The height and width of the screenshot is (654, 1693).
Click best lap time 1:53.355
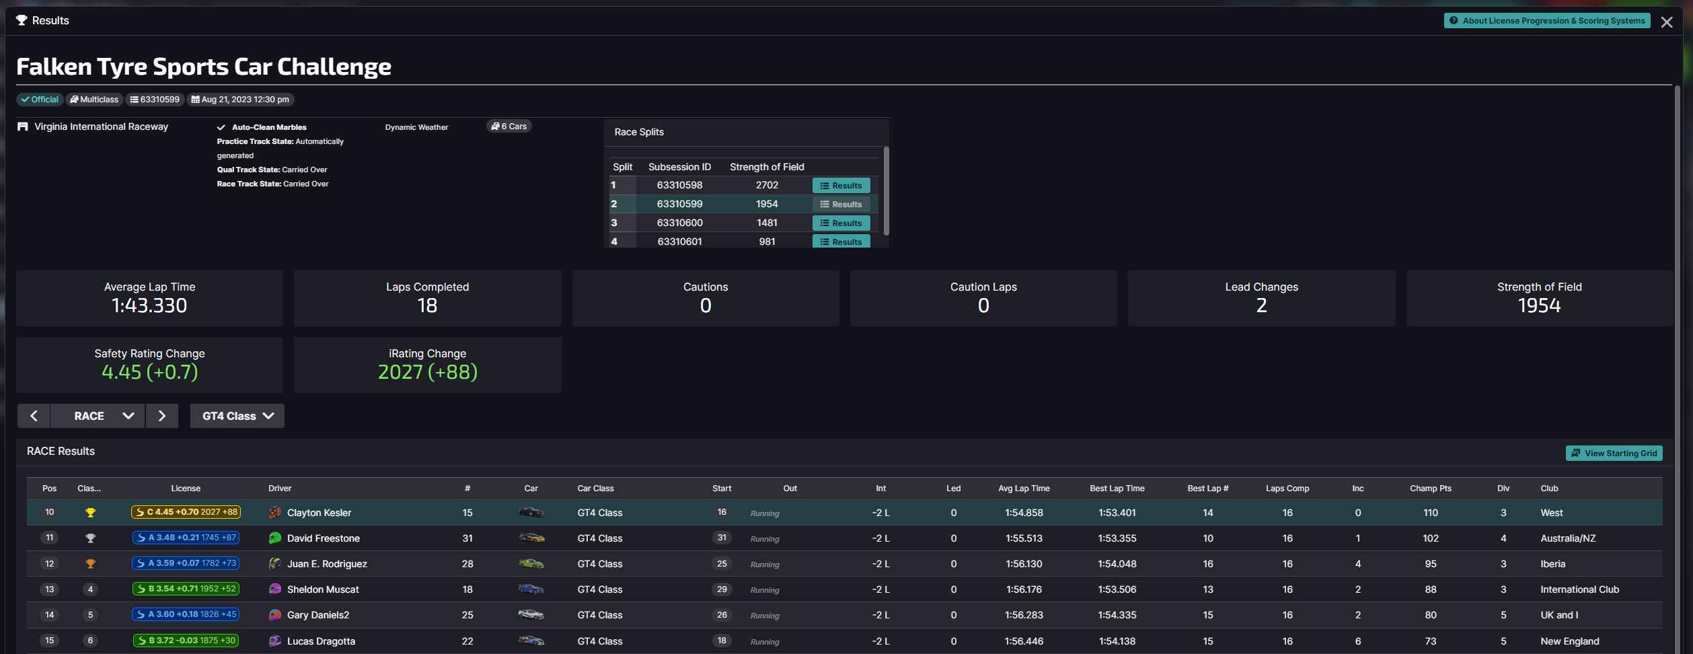click(1117, 538)
